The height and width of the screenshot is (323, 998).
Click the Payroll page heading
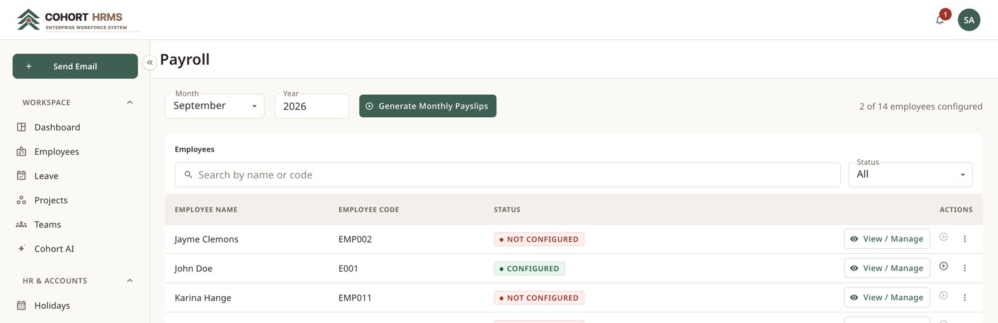[x=185, y=59]
